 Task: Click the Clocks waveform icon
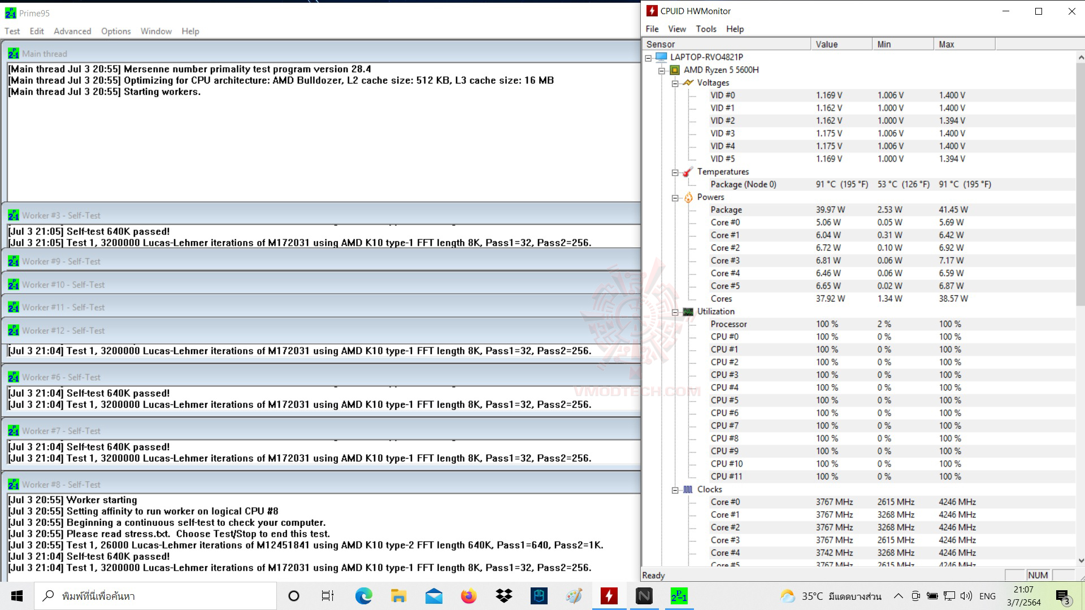pos(688,490)
